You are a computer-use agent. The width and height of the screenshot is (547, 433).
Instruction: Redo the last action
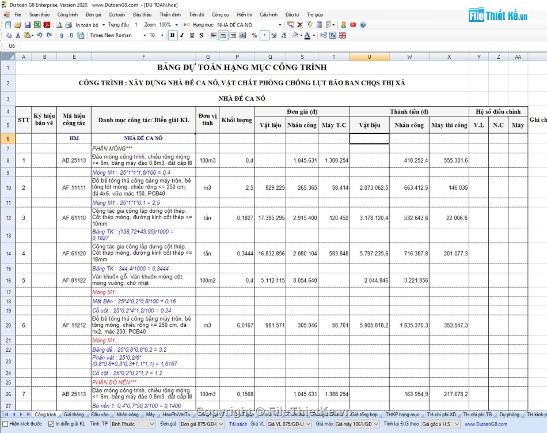[49, 35]
